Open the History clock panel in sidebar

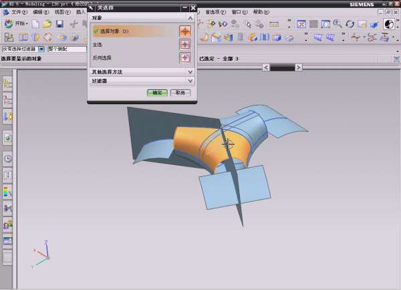tap(8, 159)
